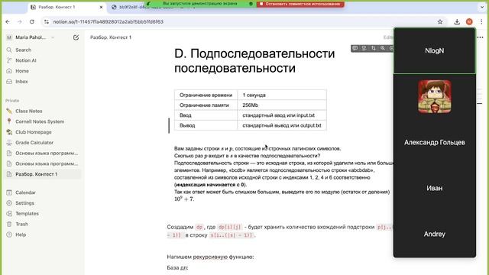
Task: Click crop icon in image toolbar
Action: 374,48
